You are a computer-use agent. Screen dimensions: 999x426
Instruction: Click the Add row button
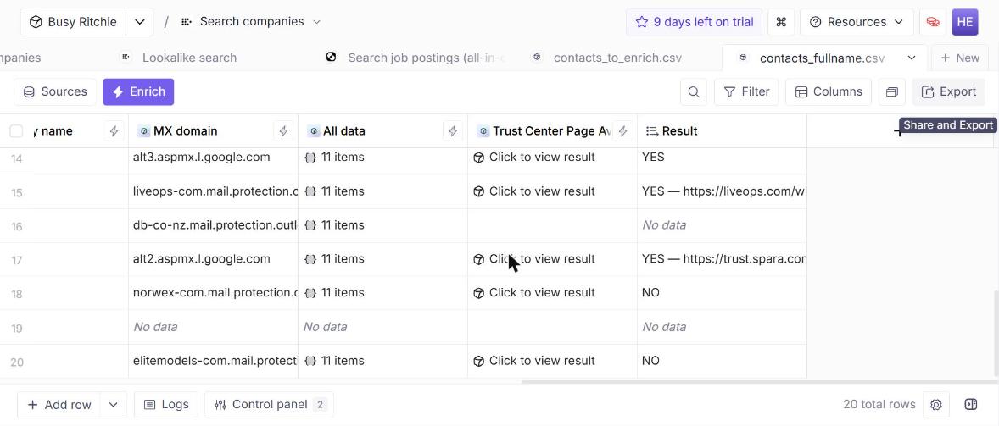(59, 404)
